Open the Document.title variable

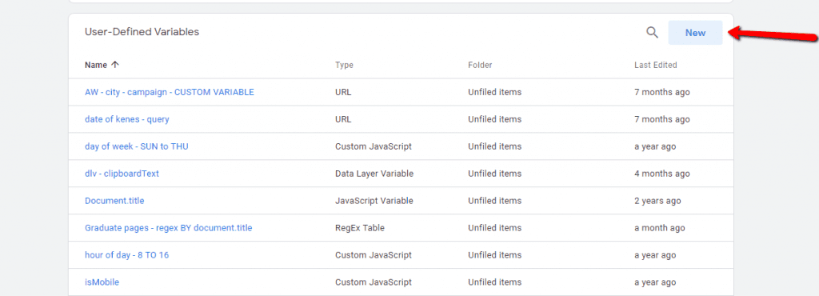pyautogui.click(x=114, y=201)
